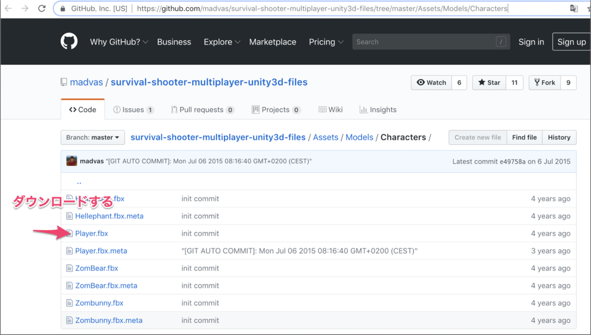Focus the GitHub Search field
The height and width of the screenshot is (335, 591).
click(431, 42)
